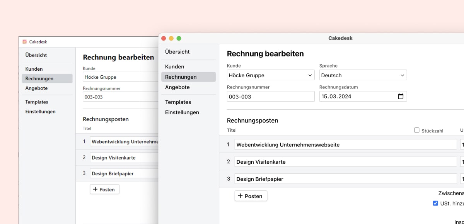Open Einstellungen in the front window sidebar
464x224 pixels.
[x=182, y=112]
